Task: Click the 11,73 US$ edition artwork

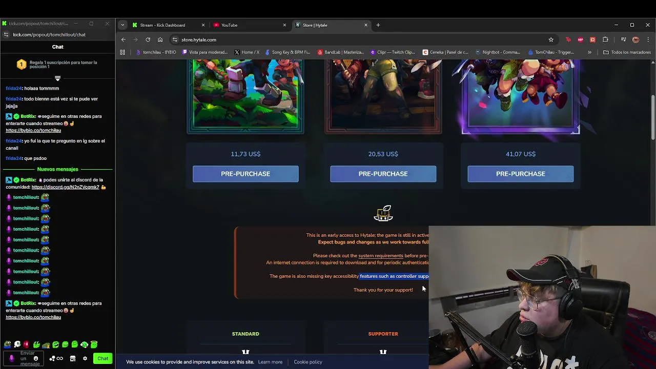Action: [245, 96]
